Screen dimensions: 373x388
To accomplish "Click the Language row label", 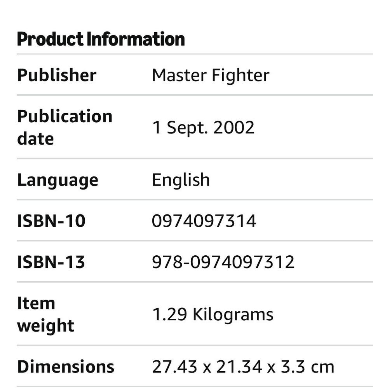I will (58, 180).
